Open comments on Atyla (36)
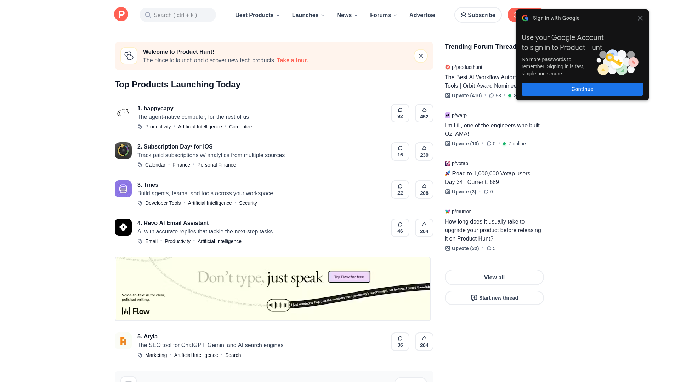The image size is (680, 382). (400, 342)
